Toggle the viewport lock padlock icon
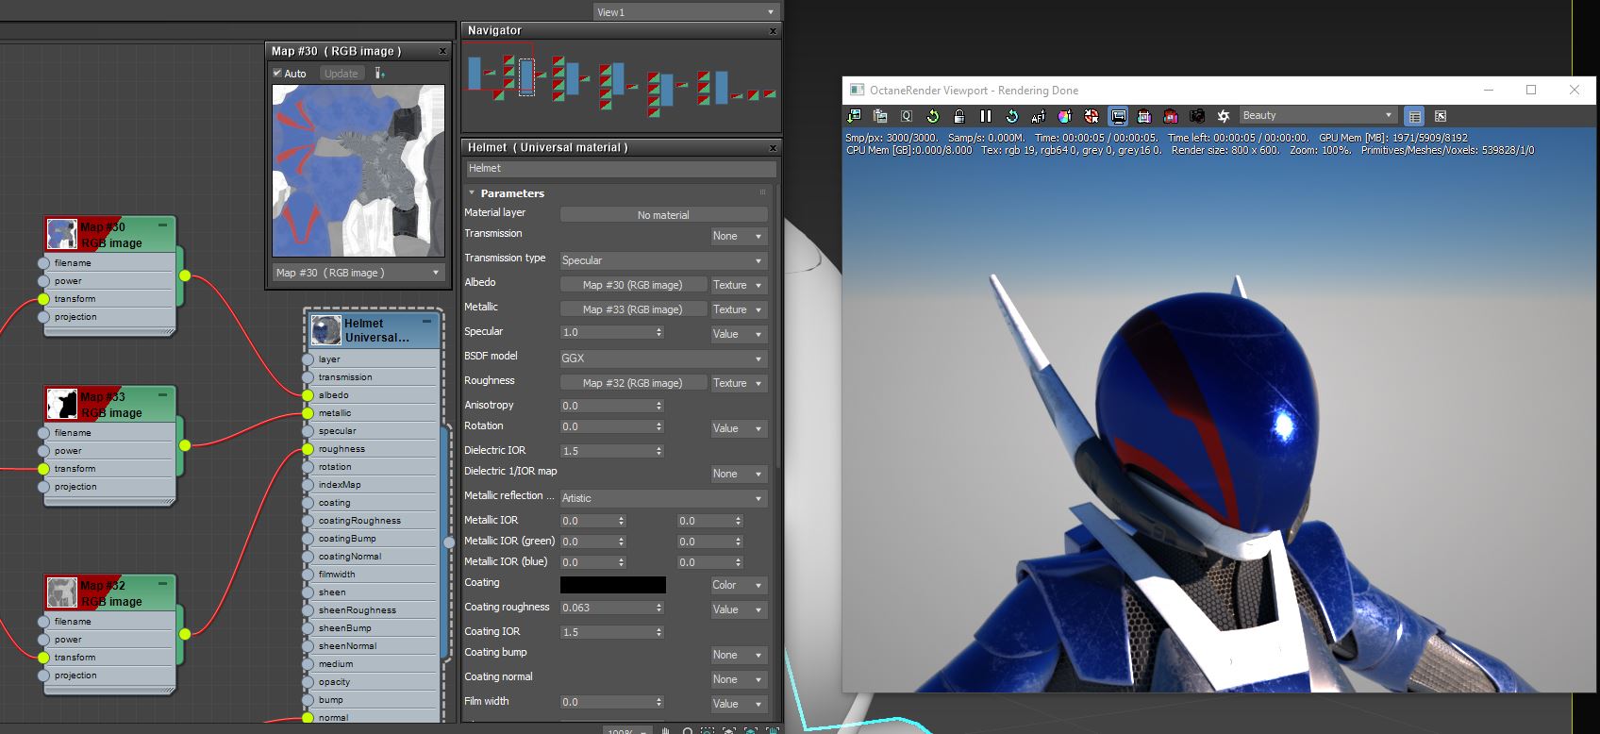 coord(959,116)
